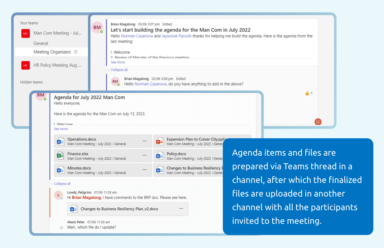Screen dimensions: 384x248
Task: Open Changes to Business Resiliency Plan_v2.docx attachment
Action: (119, 209)
